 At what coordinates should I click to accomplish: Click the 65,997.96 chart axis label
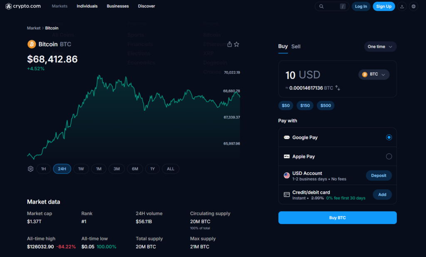tap(232, 143)
